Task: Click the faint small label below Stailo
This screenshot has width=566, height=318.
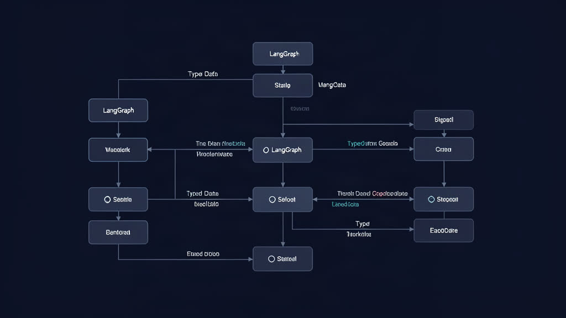Action: [300, 109]
